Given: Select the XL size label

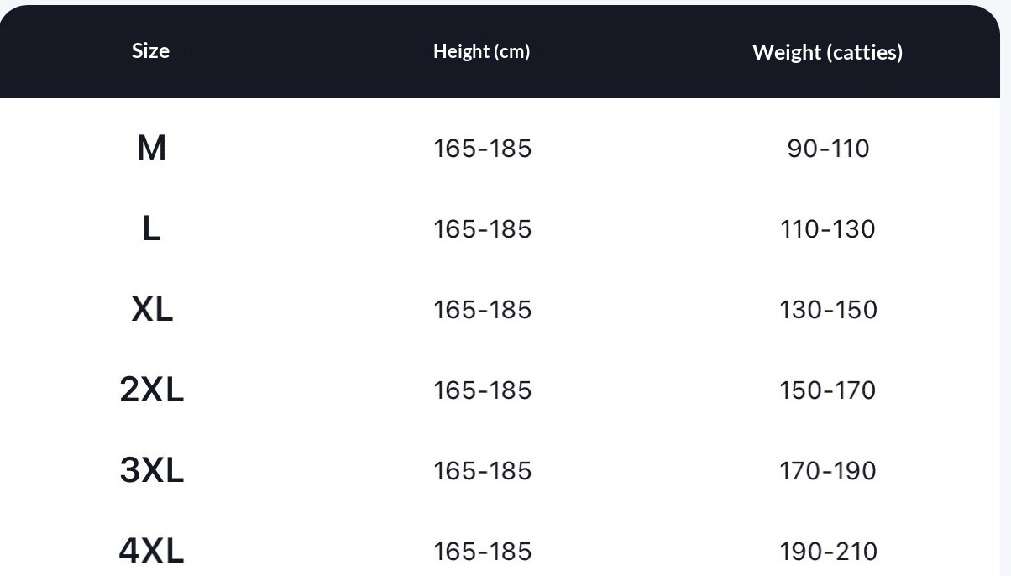Looking at the screenshot, I should (x=152, y=310).
